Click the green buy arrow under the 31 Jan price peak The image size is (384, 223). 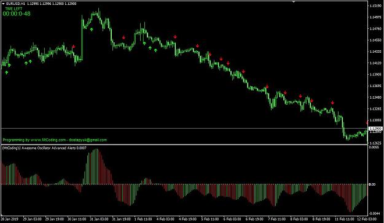pos(92,29)
